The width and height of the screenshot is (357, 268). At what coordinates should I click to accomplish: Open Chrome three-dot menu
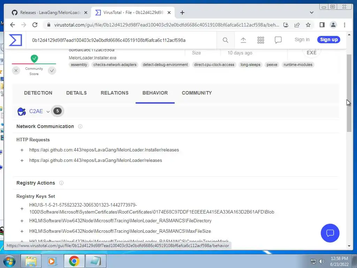344,25
